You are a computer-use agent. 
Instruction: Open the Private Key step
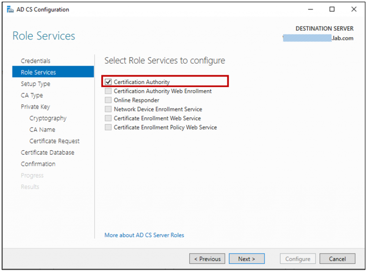(x=35, y=107)
